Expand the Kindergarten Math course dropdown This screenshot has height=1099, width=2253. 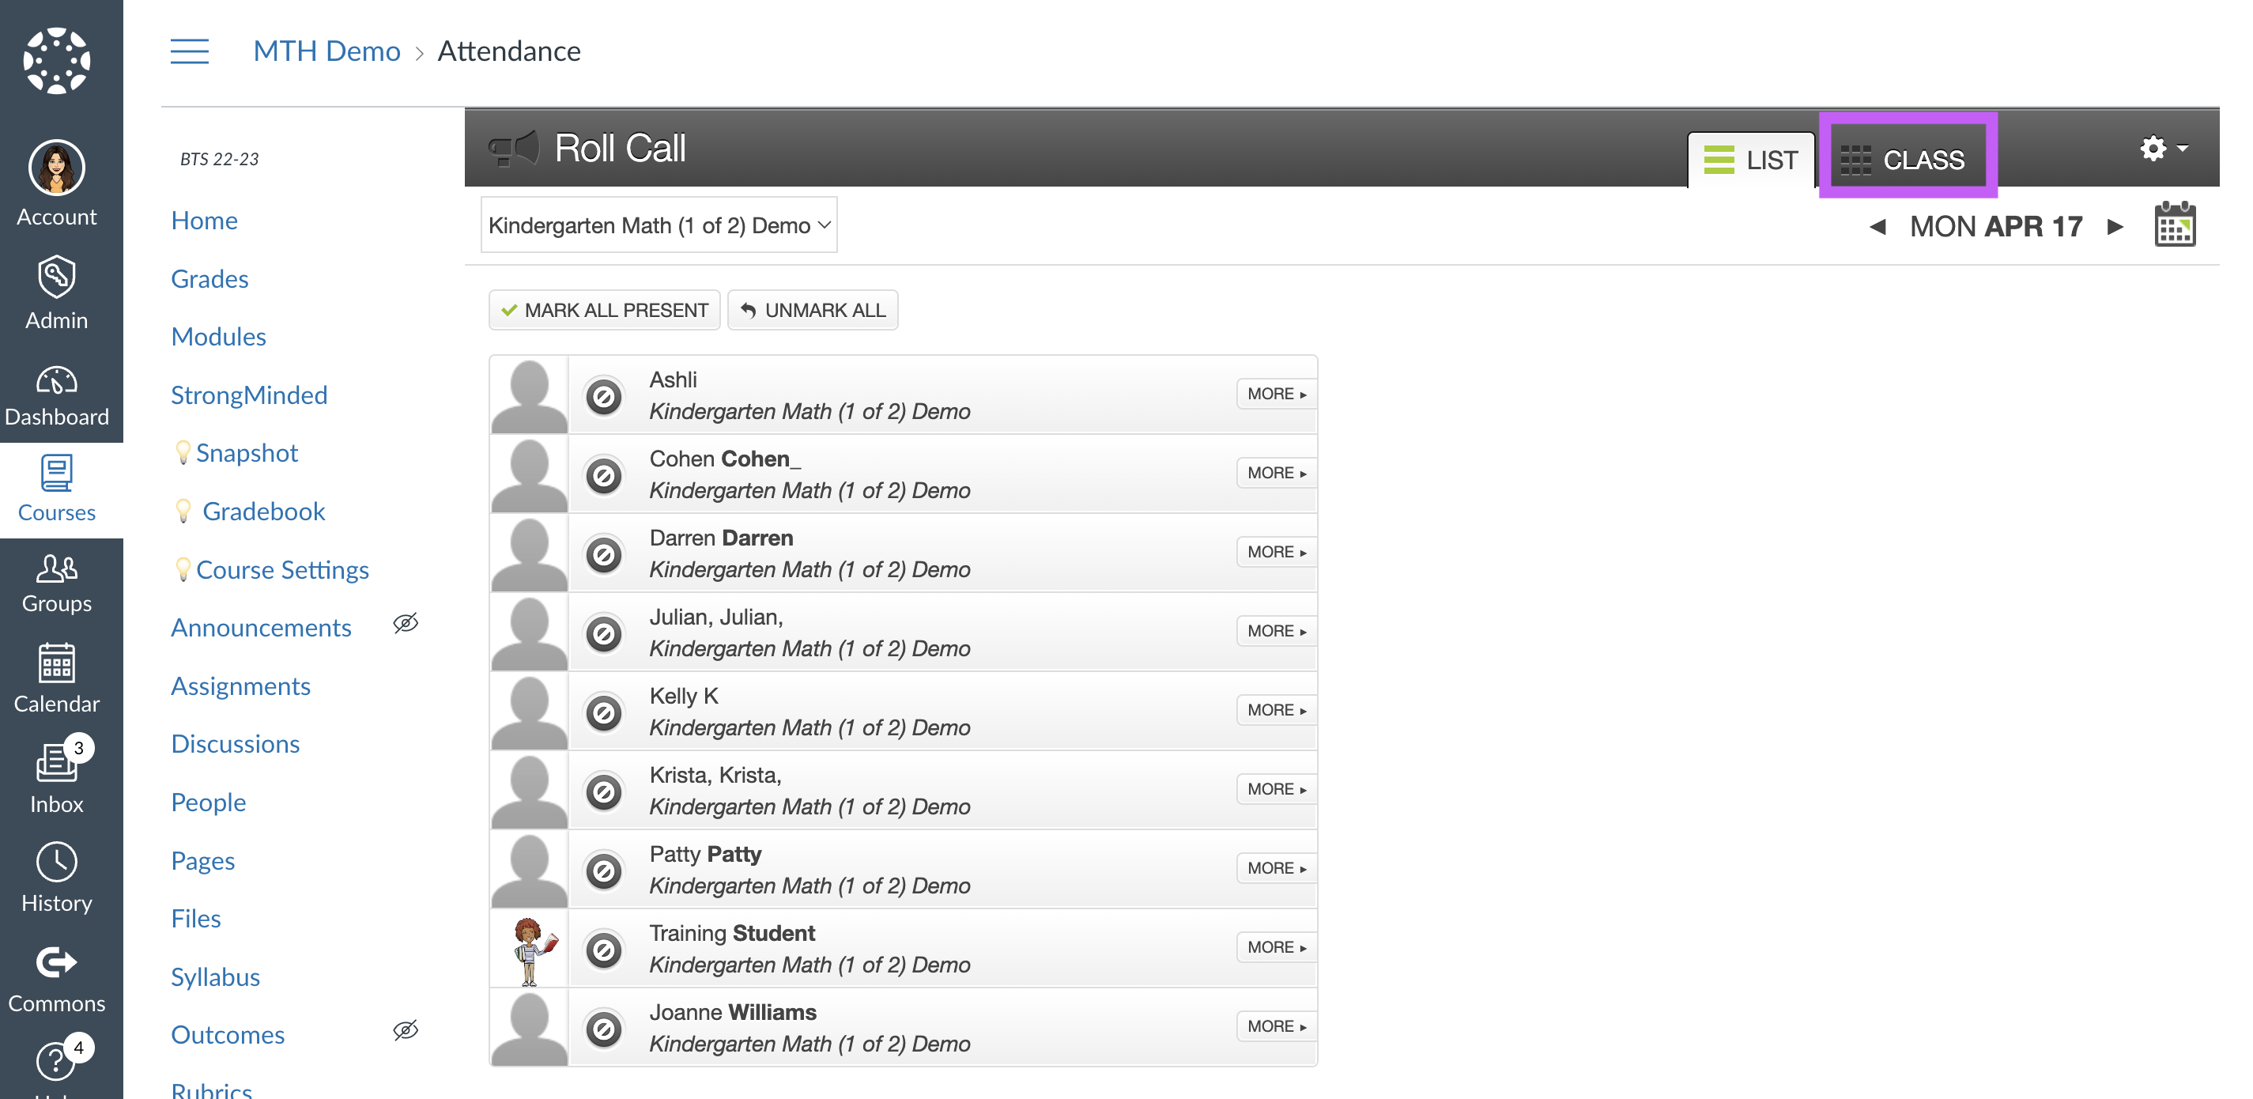coord(658,224)
